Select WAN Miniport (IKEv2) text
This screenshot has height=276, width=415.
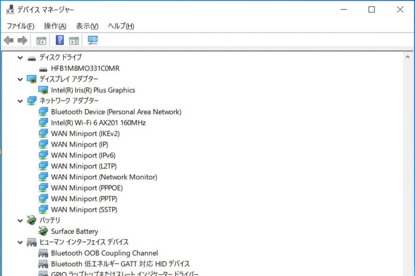tap(85, 134)
